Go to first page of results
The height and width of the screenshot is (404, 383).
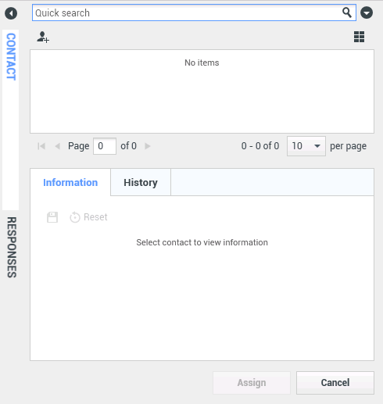click(41, 146)
